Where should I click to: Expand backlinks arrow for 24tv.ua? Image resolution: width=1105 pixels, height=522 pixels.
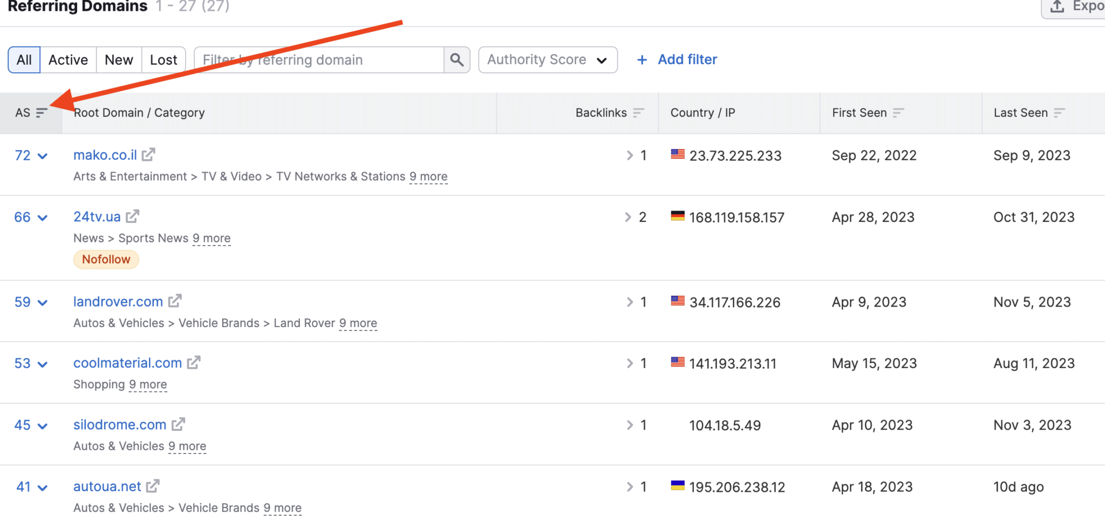(x=628, y=217)
